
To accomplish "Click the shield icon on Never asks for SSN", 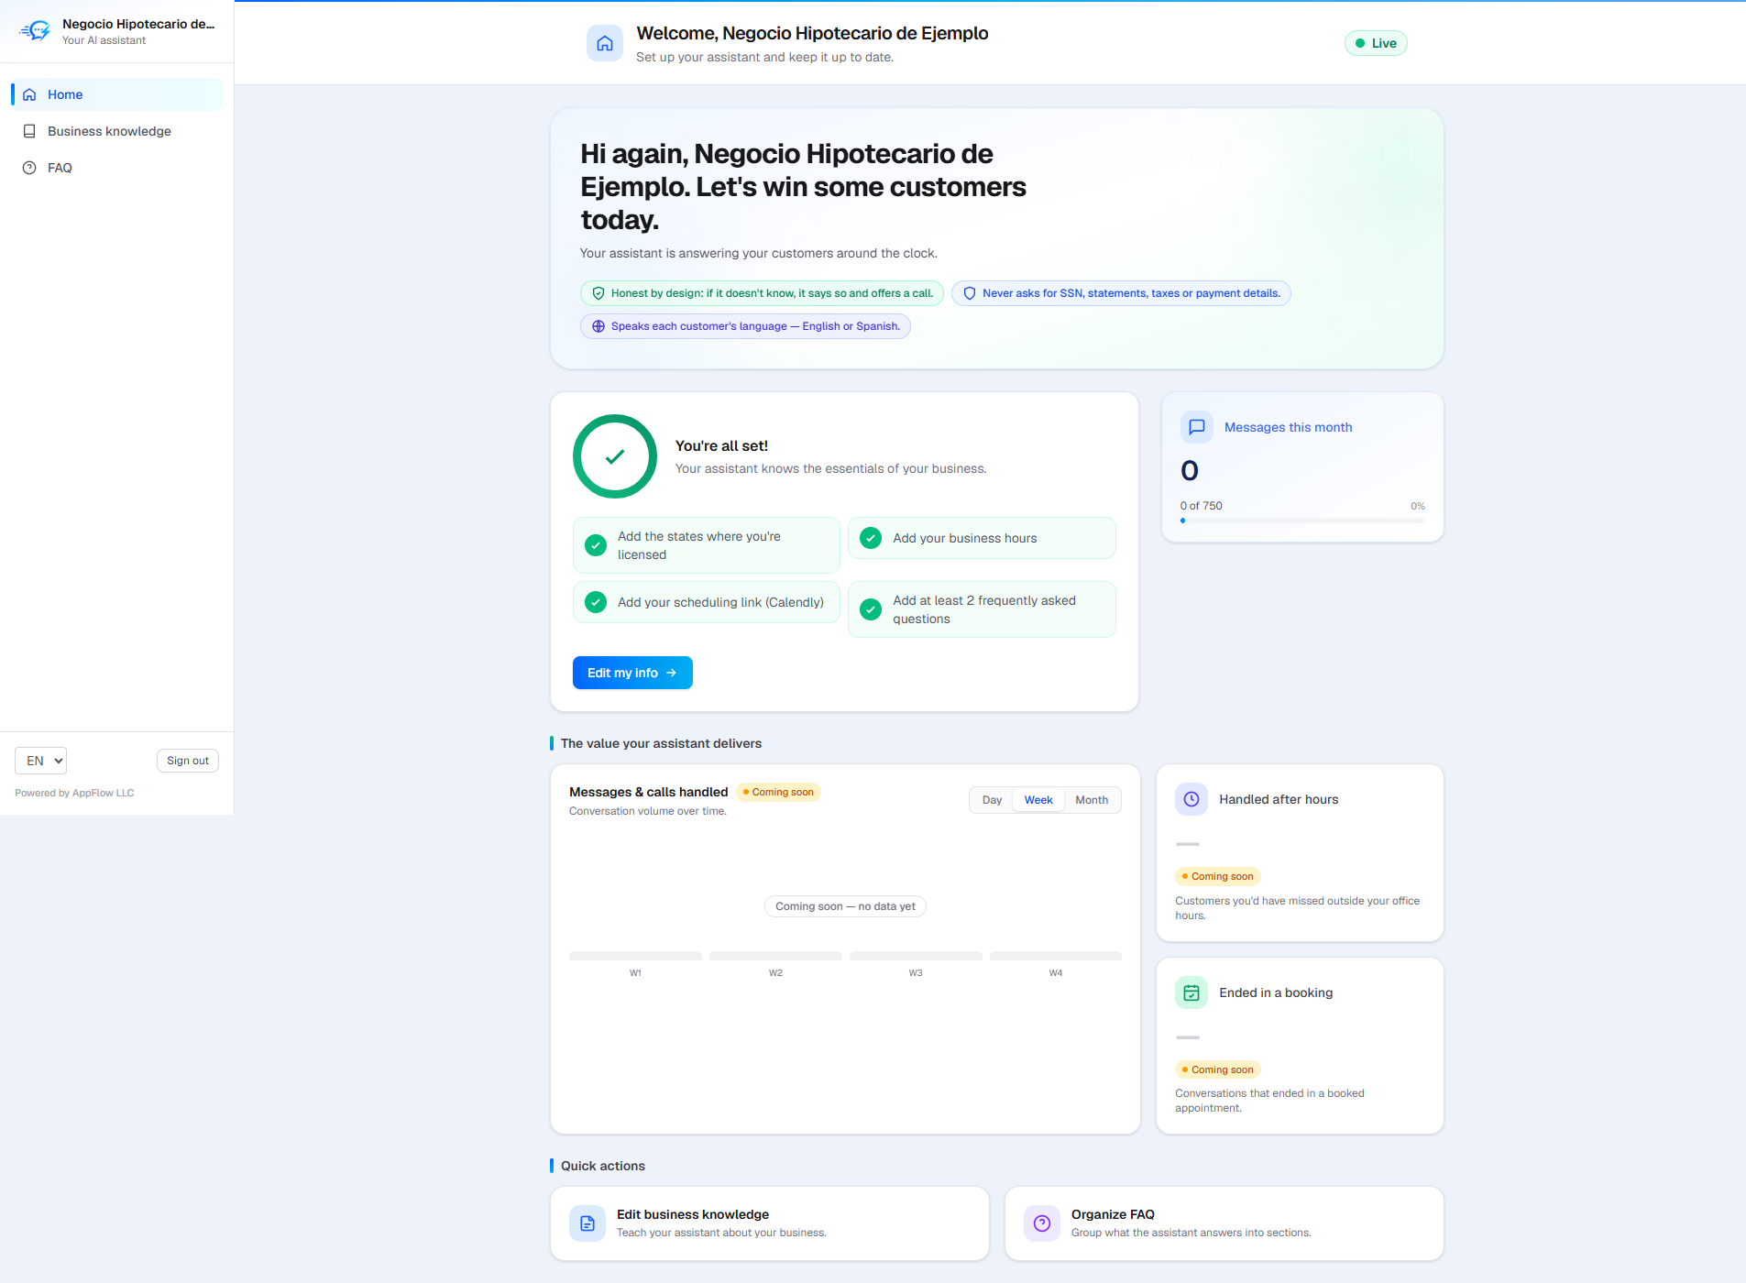I will pyautogui.click(x=970, y=293).
